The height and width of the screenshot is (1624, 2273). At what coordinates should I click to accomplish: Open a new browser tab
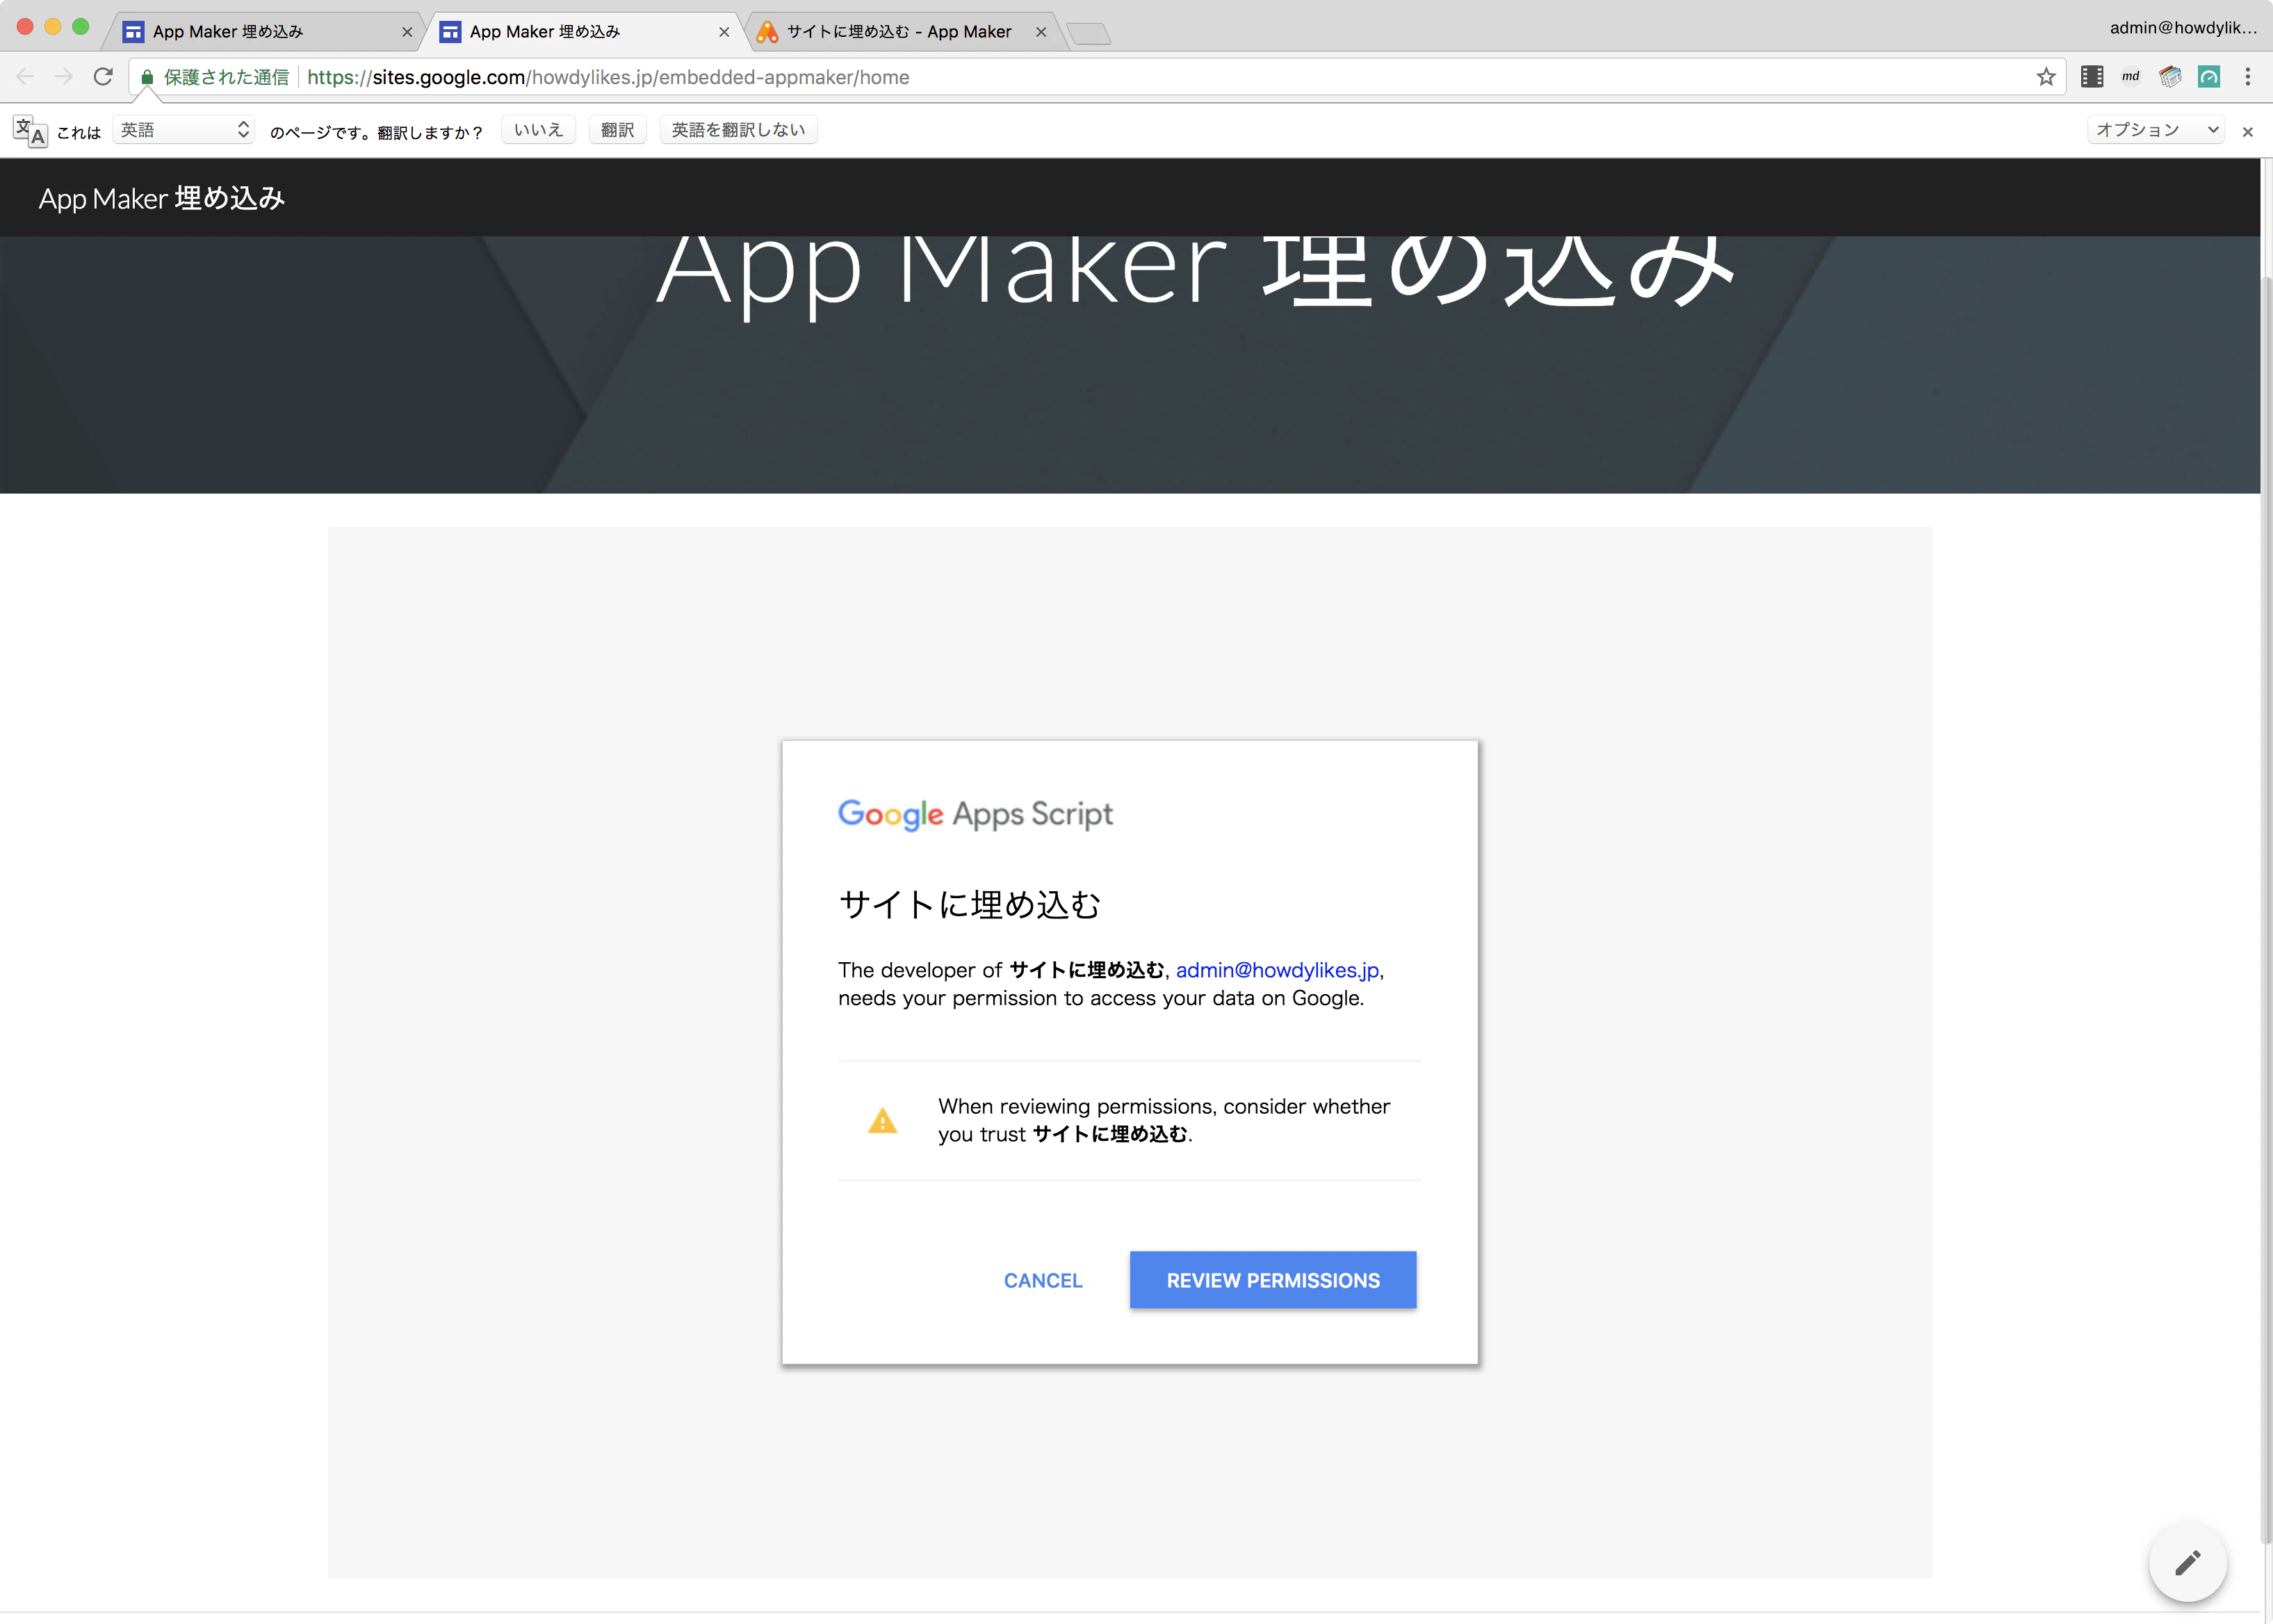coord(1089,34)
